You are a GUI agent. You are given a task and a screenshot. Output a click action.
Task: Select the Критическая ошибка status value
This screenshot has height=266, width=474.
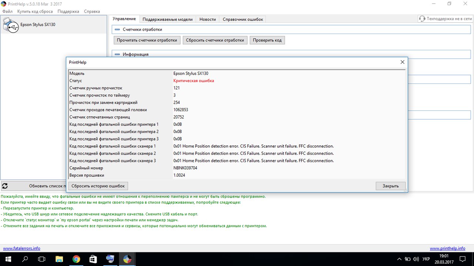coord(194,81)
